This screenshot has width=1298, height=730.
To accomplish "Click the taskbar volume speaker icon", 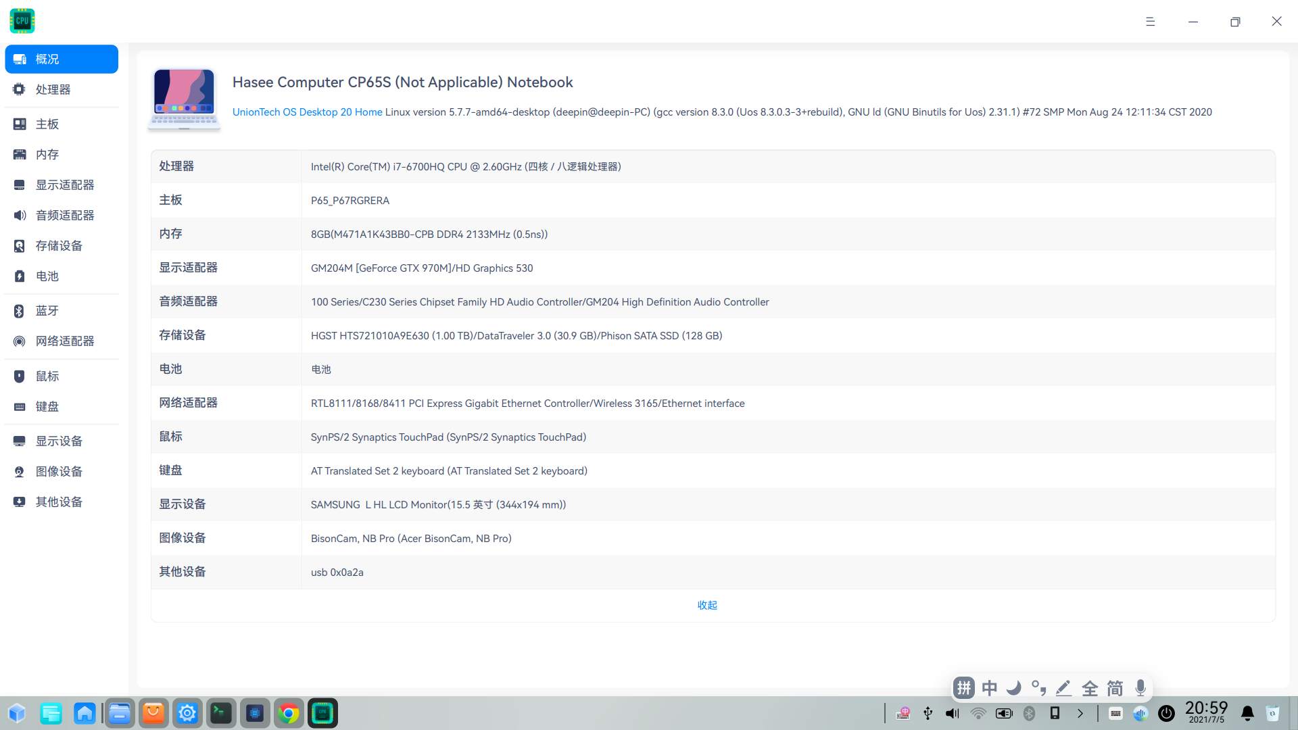I will (953, 713).
